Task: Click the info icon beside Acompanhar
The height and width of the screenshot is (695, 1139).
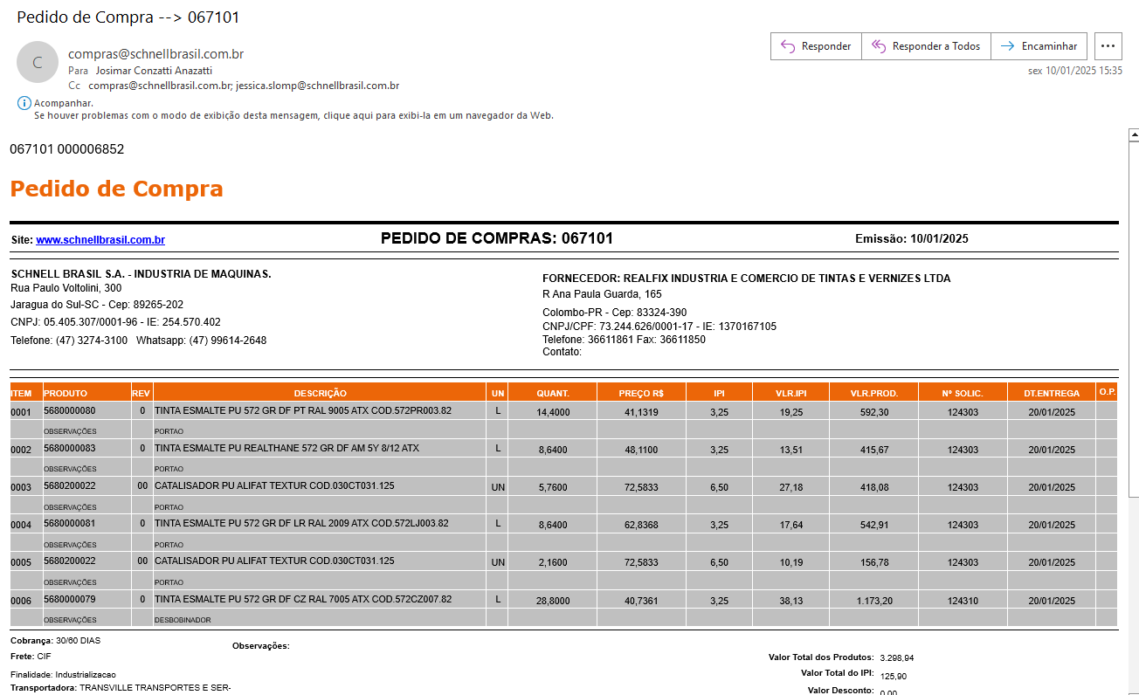Action: [x=24, y=103]
